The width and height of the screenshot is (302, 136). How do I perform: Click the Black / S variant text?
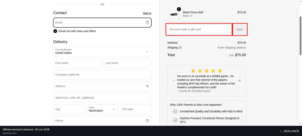click(x=187, y=16)
